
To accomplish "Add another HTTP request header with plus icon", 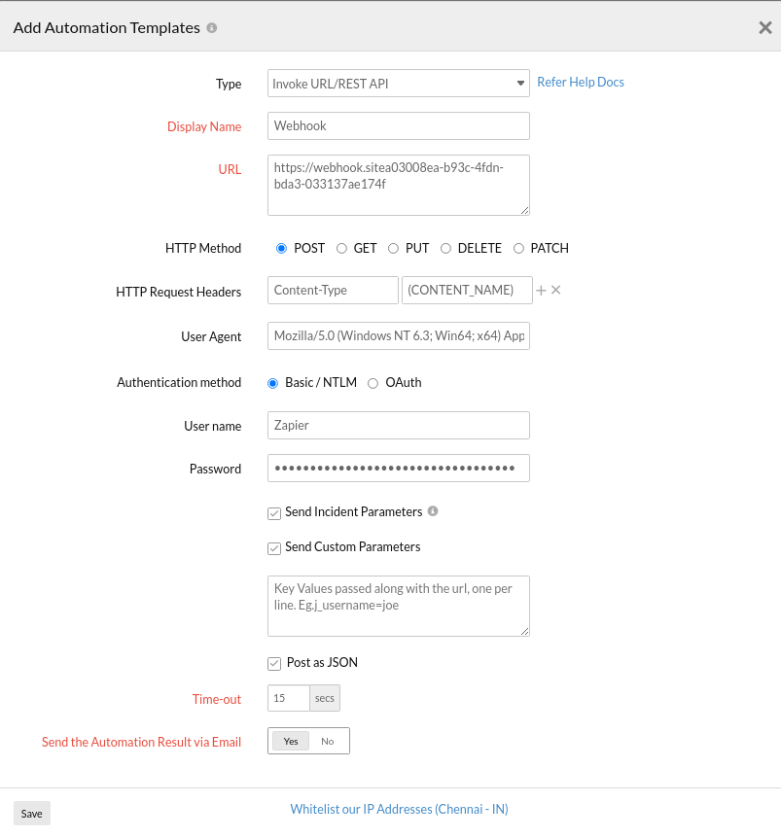I will click(542, 291).
